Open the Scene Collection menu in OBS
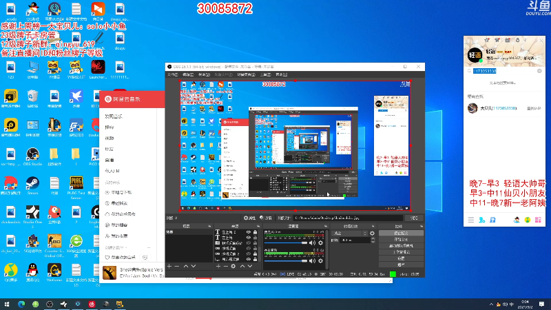Viewport: 551px width, 310px height. pyautogui.click(x=246, y=74)
